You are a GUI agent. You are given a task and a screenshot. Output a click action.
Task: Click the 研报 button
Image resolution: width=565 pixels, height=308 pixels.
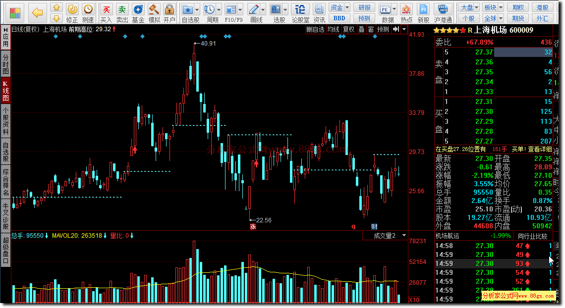(x=364, y=7)
